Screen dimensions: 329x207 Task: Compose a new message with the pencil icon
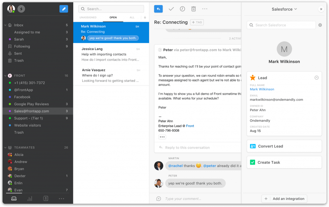coord(64,9)
